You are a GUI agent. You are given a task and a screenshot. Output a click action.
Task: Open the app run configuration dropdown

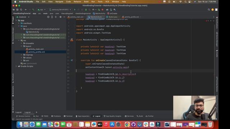point(42,10)
